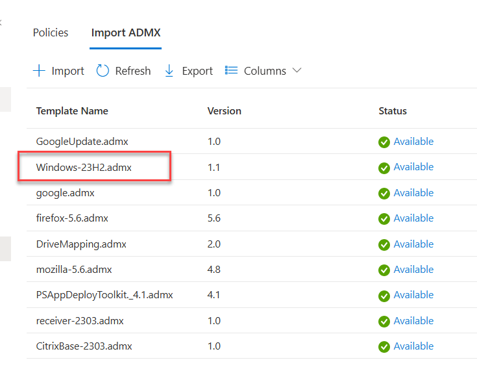Click green check icon in CitrixBase-2303.admx row
The width and height of the screenshot is (477, 384).
(384, 347)
